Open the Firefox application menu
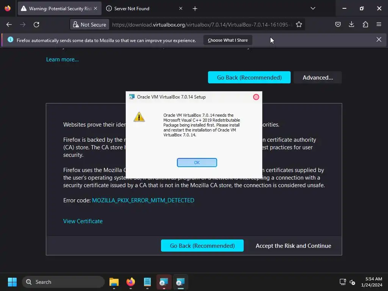Image resolution: width=388 pixels, height=291 pixels. coord(379,24)
